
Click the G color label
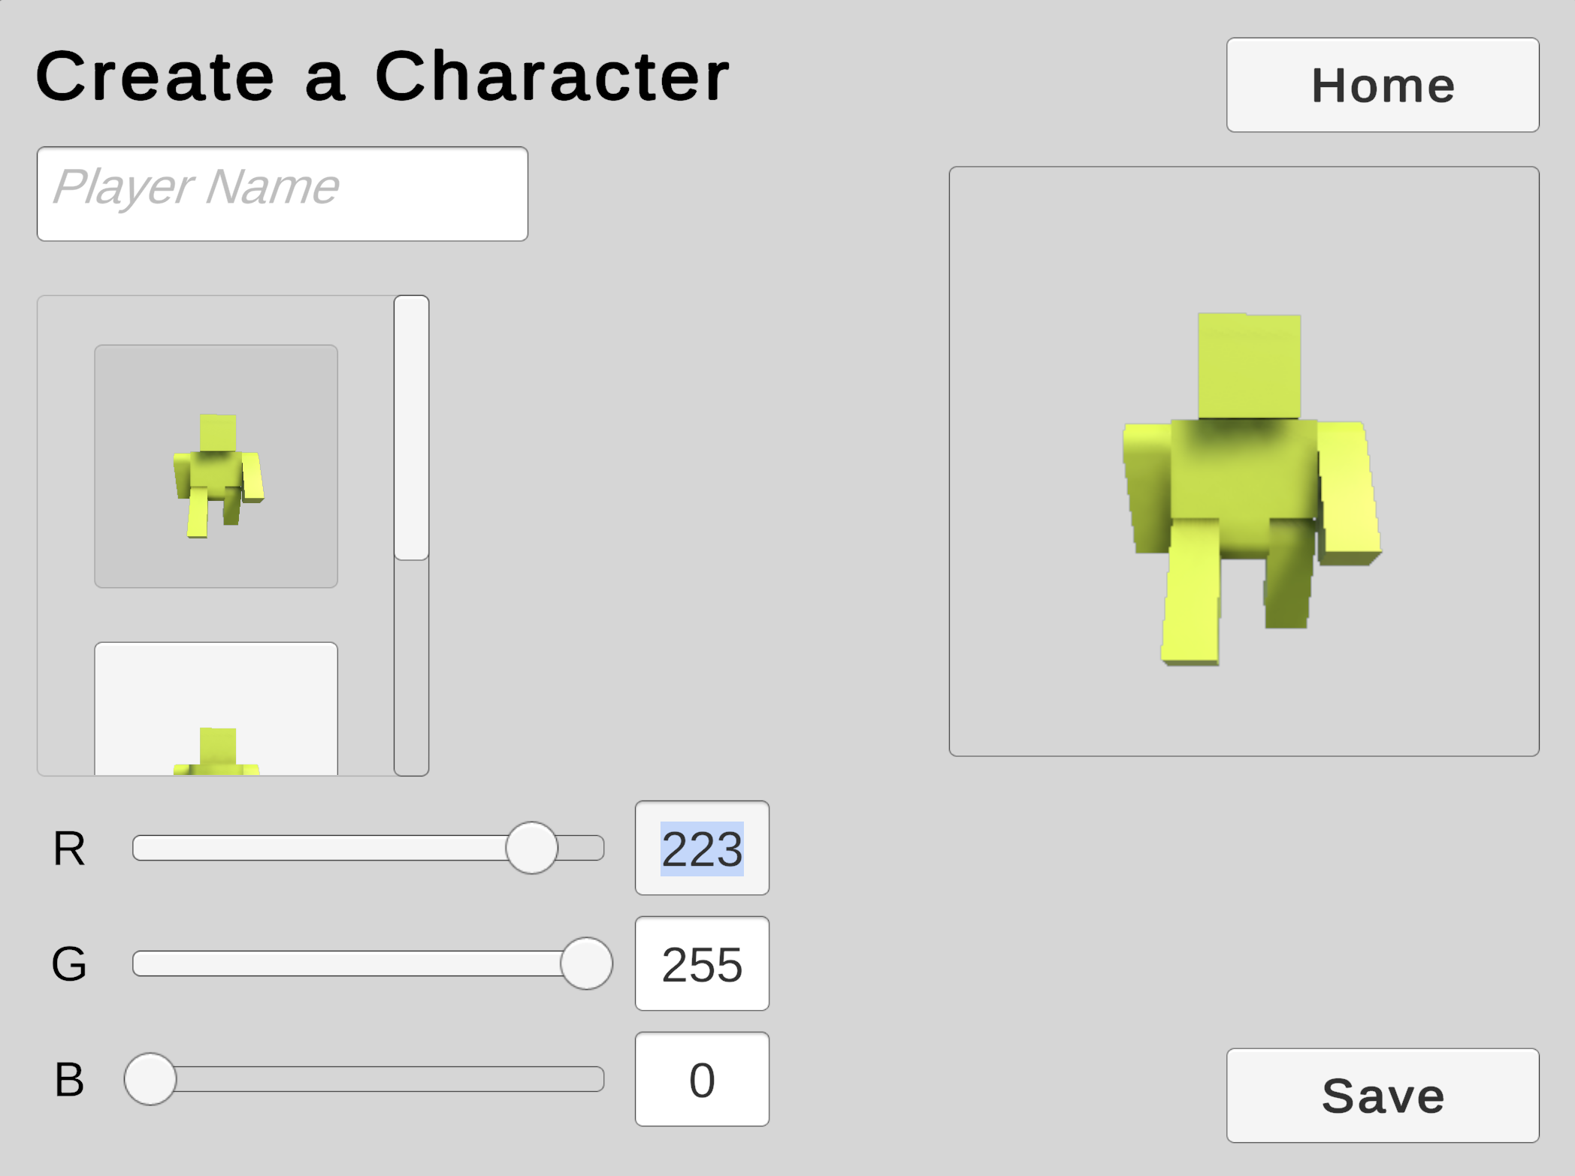[69, 964]
